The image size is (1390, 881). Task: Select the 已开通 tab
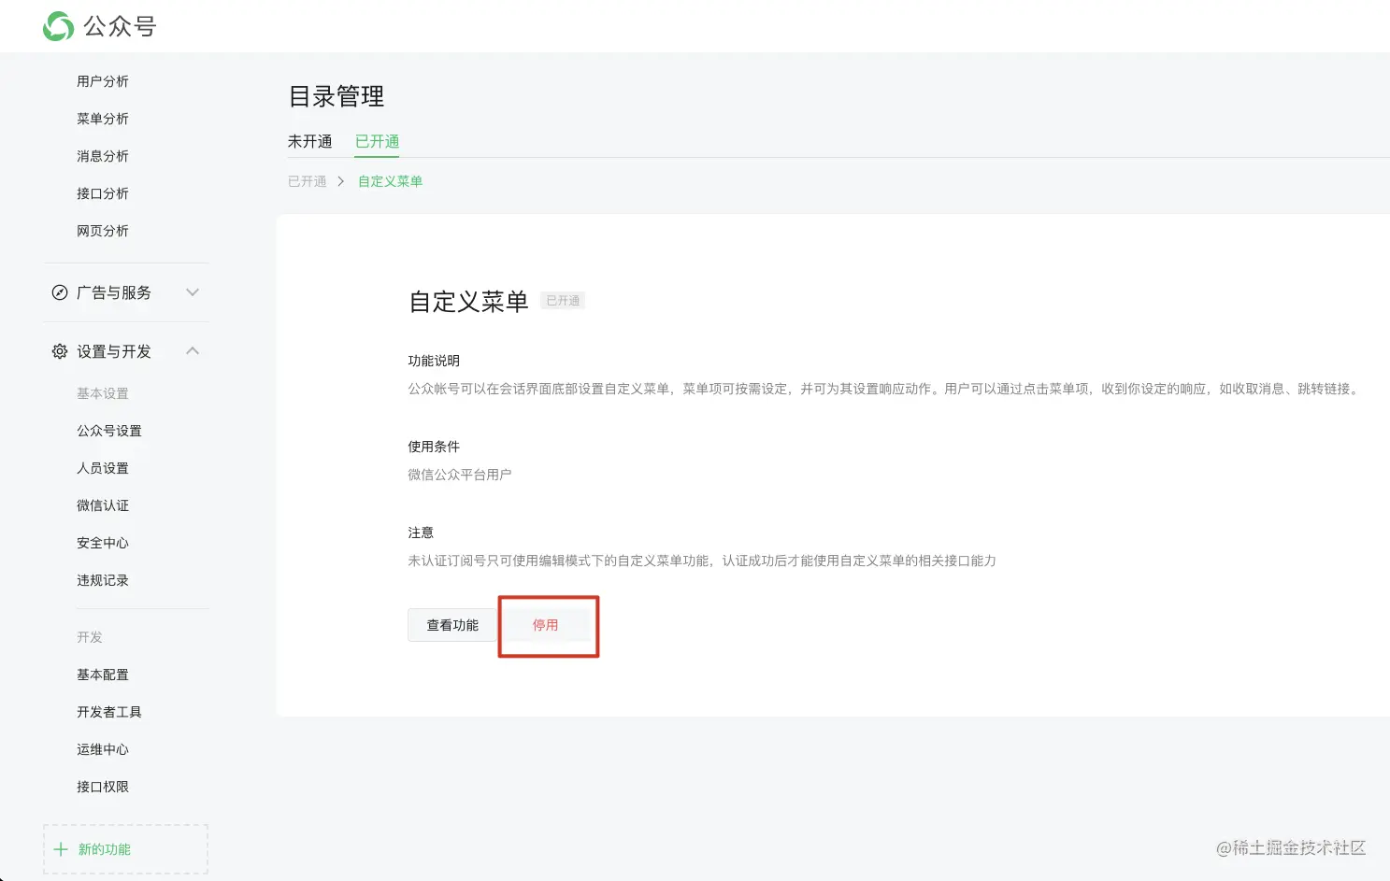(x=377, y=141)
